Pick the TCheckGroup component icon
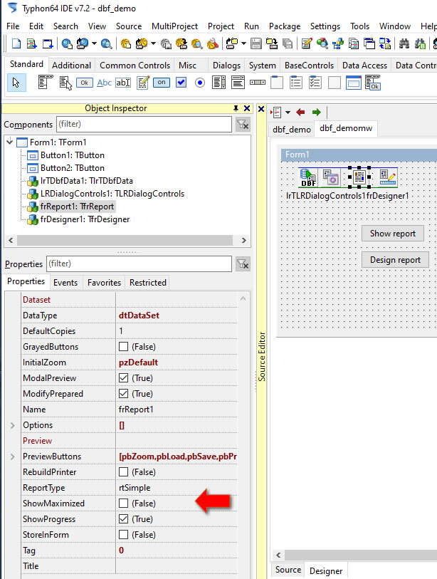The width and height of the screenshot is (437, 579). pos(315,83)
